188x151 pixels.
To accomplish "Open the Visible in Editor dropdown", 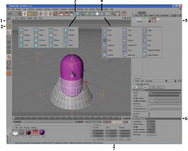I will pos(164,98).
